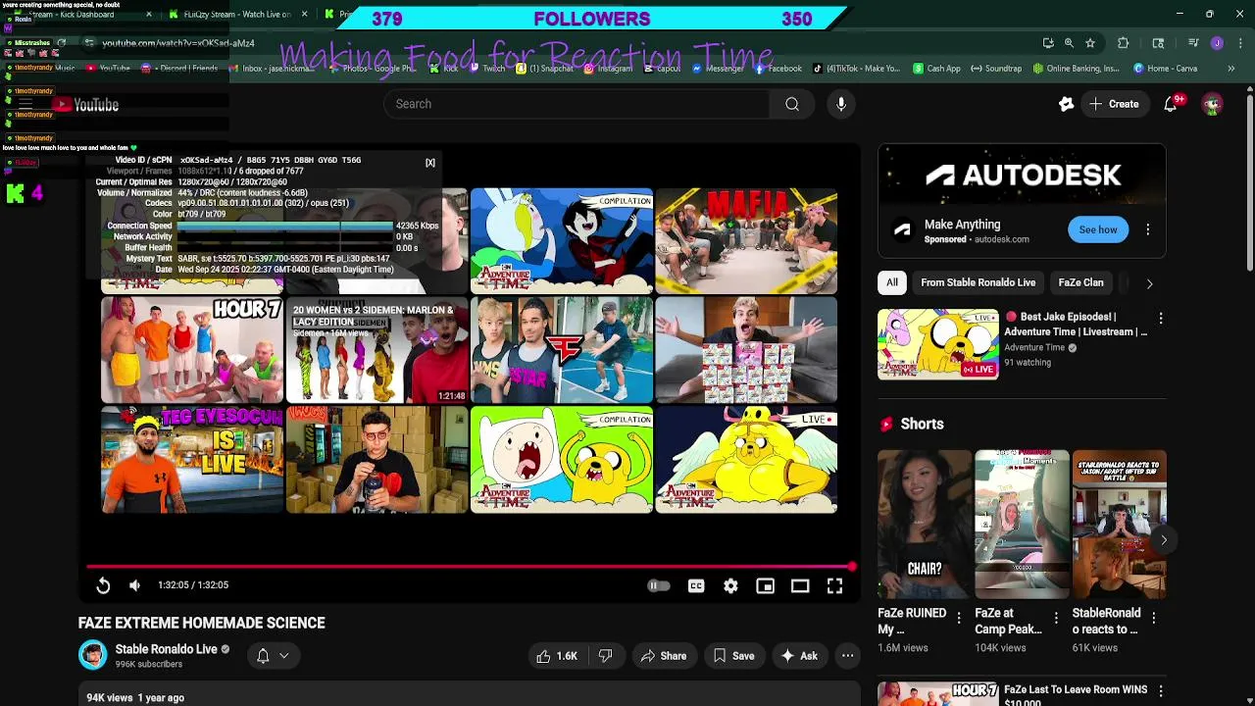Open the Chrome extensions puzzle icon
Screen dimensions: 1255x706
pos(1124,43)
